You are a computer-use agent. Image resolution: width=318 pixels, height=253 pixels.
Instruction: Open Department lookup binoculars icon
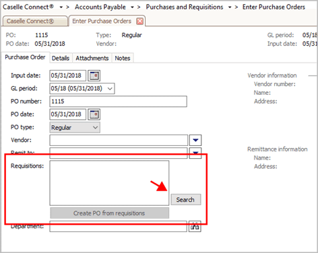click(x=195, y=227)
